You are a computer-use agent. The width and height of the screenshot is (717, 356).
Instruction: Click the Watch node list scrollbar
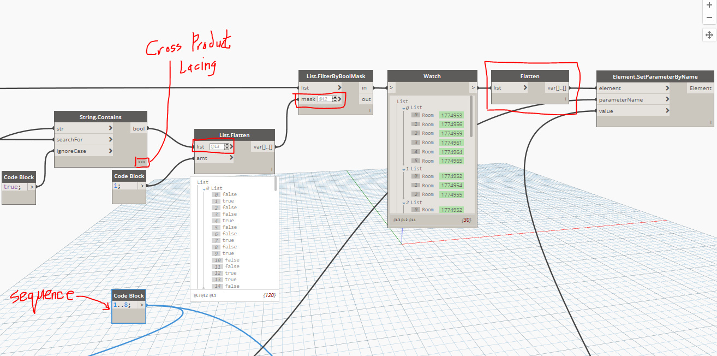[472, 116]
